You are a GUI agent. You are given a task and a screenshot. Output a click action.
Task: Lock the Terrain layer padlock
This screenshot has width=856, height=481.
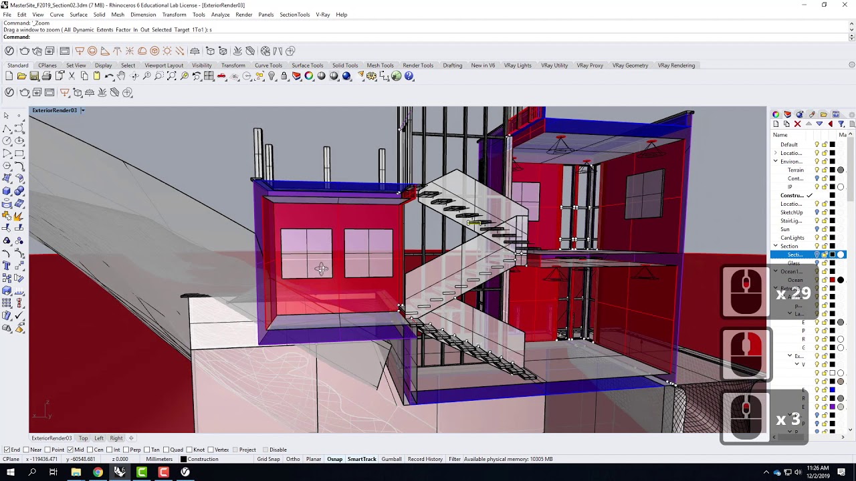(x=825, y=170)
